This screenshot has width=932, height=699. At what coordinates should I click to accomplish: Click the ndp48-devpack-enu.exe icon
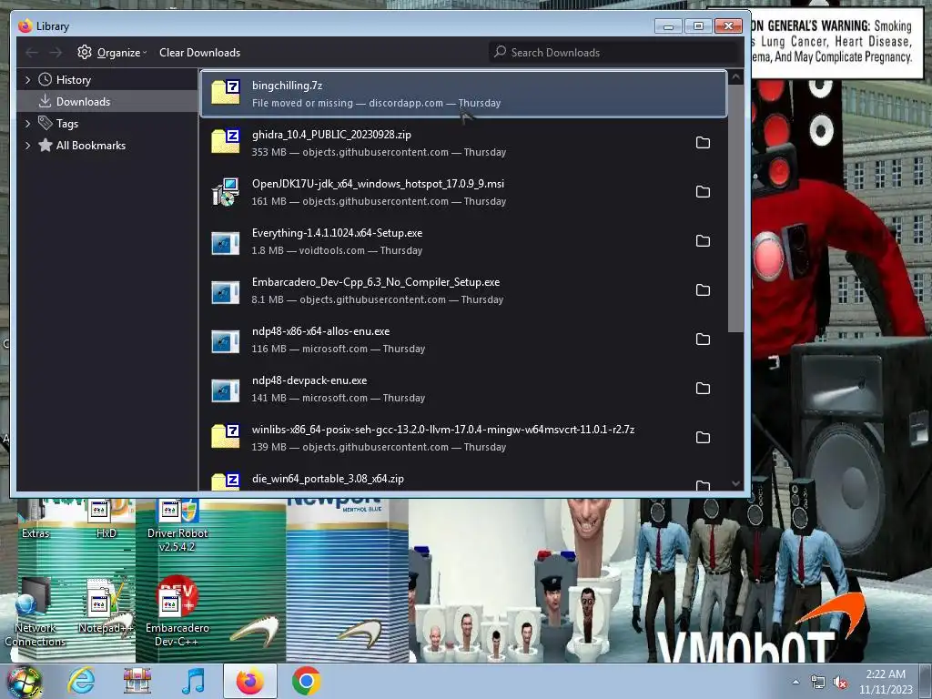point(226,390)
